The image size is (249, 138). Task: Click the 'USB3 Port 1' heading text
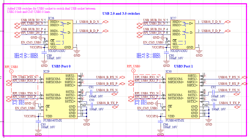coord(183,66)
